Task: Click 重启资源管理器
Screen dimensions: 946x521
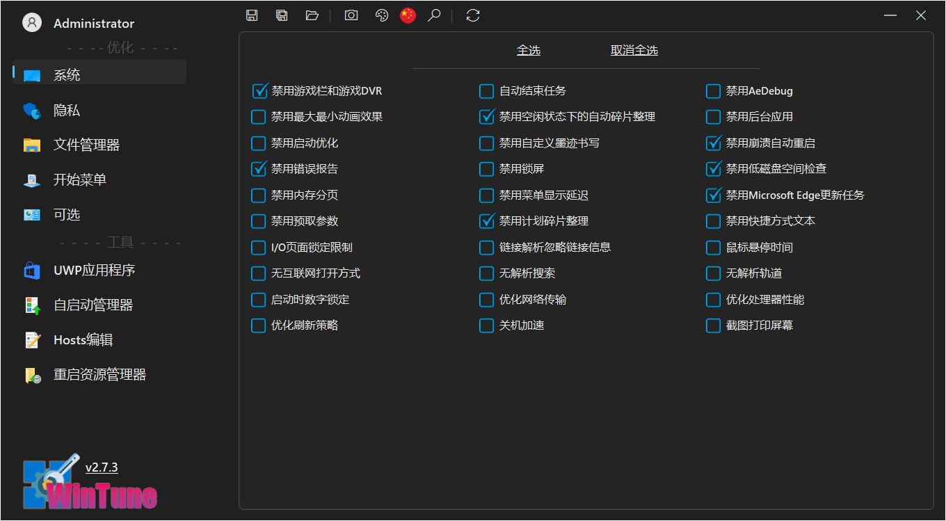Action: 99,374
